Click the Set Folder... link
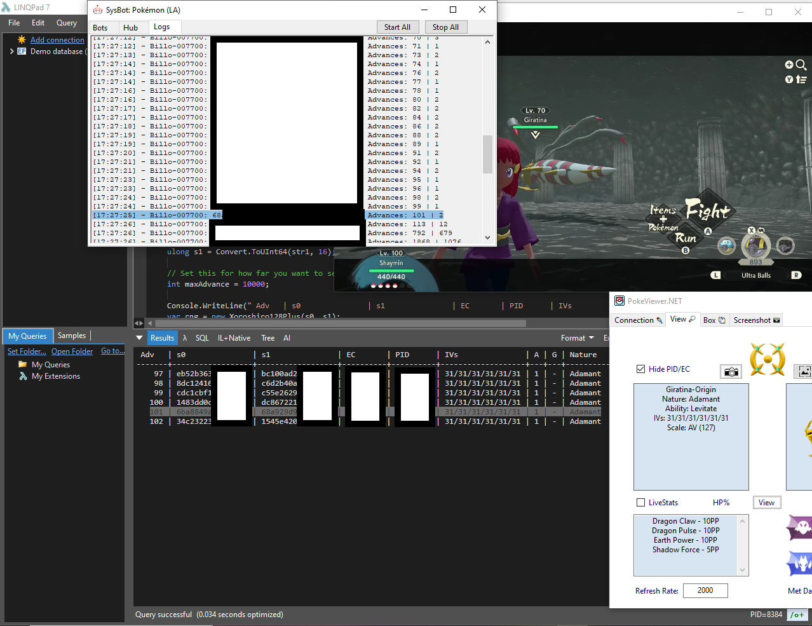This screenshot has height=626, width=812. click(x=27, y=351)
